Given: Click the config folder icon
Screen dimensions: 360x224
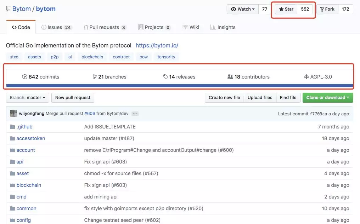Looking at the screenshot, I should [x=12, y=220].
